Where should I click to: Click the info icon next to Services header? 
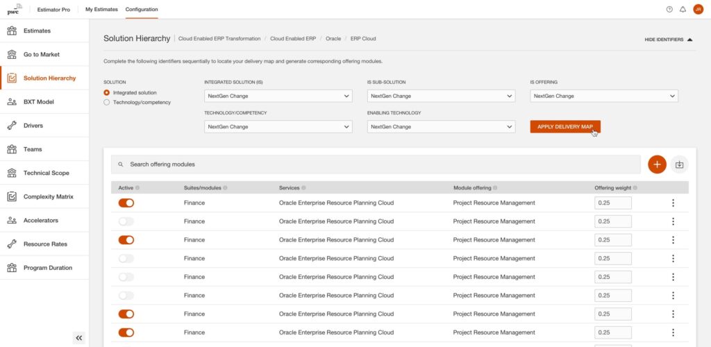pyautogui.click(x=303, y=187)
